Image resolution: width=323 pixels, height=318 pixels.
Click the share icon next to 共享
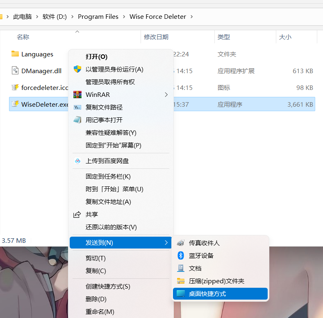tap(77, 215)
